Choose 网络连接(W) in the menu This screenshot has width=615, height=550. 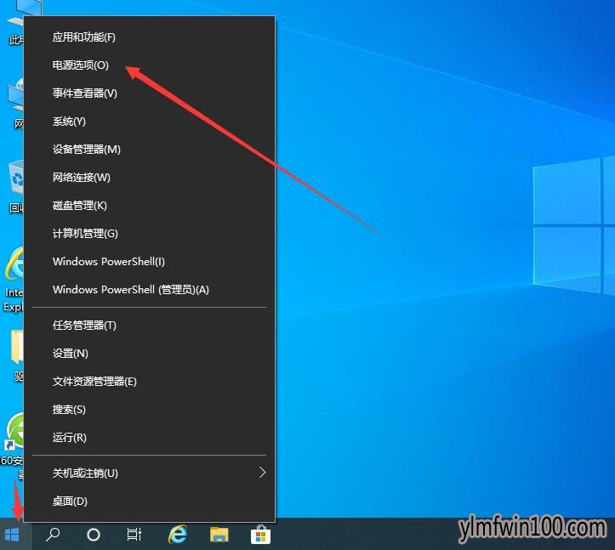tap(149, 178)
